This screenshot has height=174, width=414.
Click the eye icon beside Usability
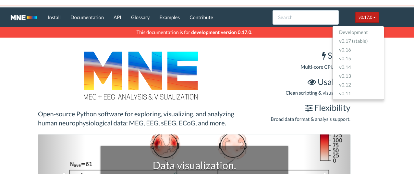(312, 82)
